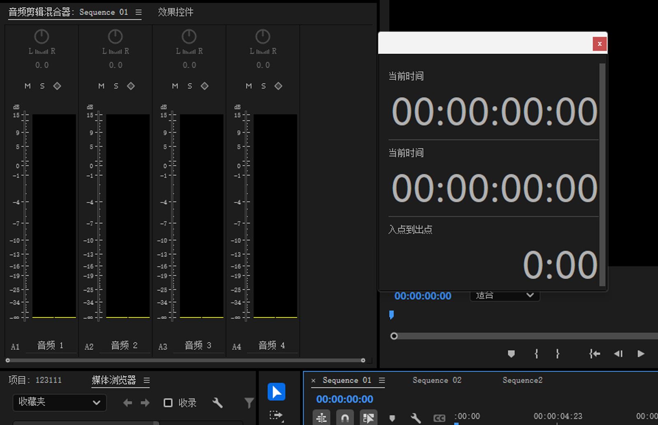658x425 pixels.
Task: Click the 音频 2 track name field
Action: pos(124,346)
